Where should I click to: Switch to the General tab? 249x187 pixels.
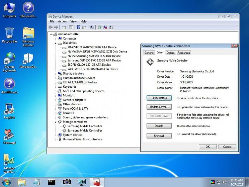[x=149, y=53]
